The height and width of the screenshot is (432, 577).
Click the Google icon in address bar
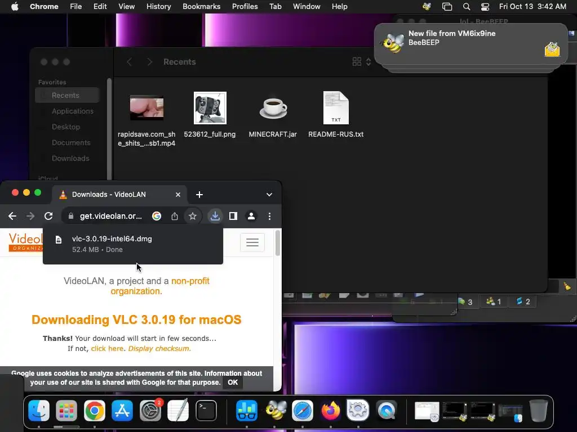pyautogui.click(x=157, y=216)
